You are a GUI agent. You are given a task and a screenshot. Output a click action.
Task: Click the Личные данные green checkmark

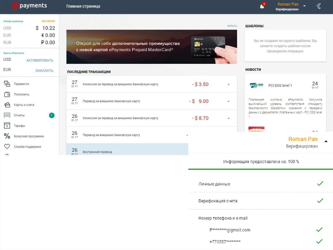[320, 184]
